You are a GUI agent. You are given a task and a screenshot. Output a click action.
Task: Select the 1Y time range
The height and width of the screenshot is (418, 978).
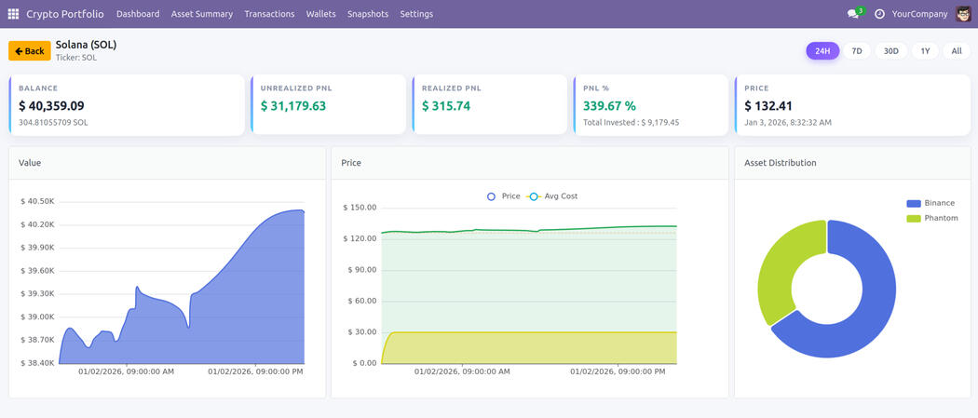click(925, 51)
